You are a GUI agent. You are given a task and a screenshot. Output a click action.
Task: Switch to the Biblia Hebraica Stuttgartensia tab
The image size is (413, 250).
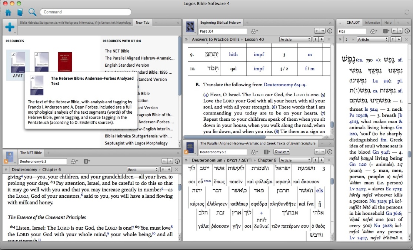[x=75, y=23]
